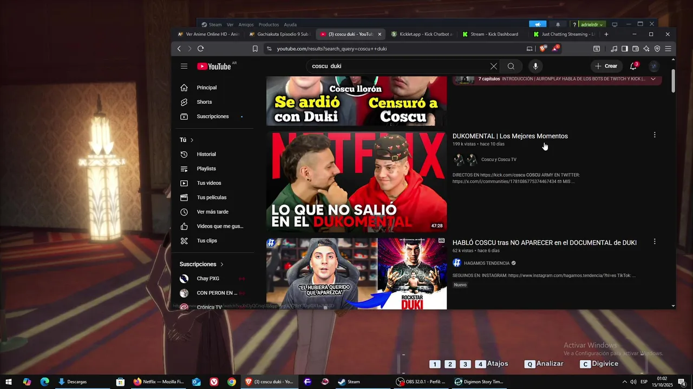The image size is (693, 389).
Task: Open more options for HABLÓ COSCU video
Action: 655,242
